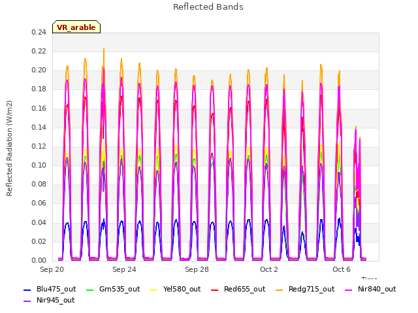The height and width of the screenshot is (313, 418).
Task: Click the orange Redg715_out legend swatch
Action: (x=279, y=290)
